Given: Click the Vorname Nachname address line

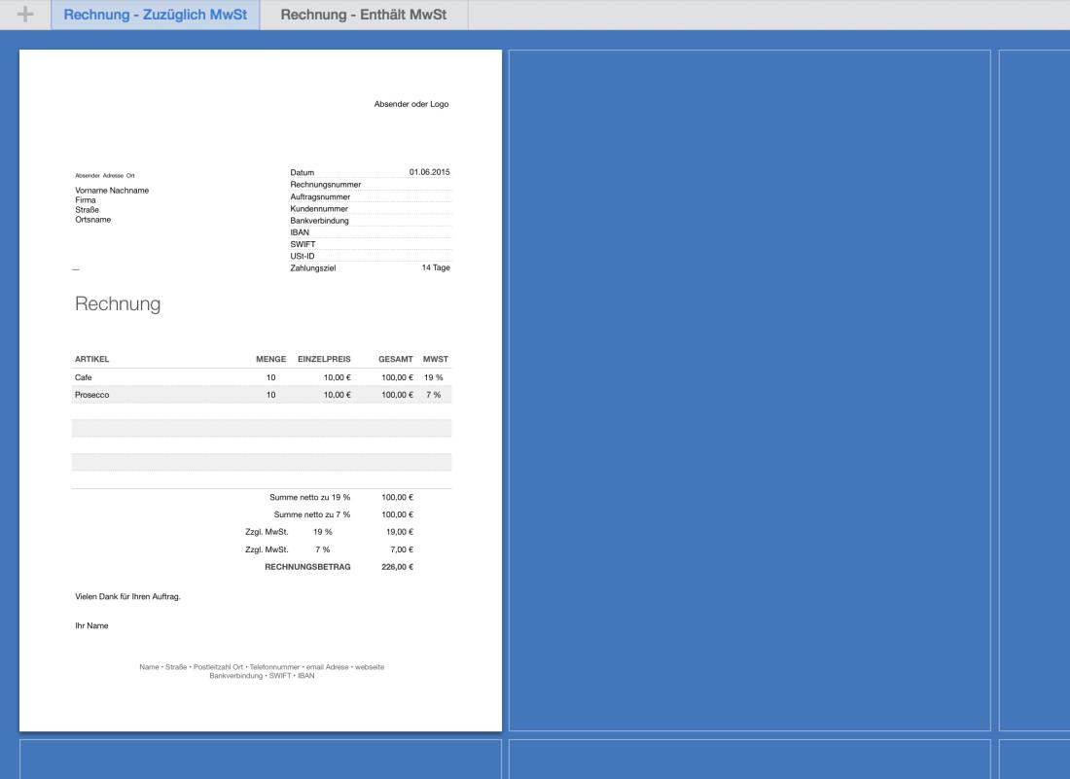Looking at the screenshot, I should click(x=112, y=191).
